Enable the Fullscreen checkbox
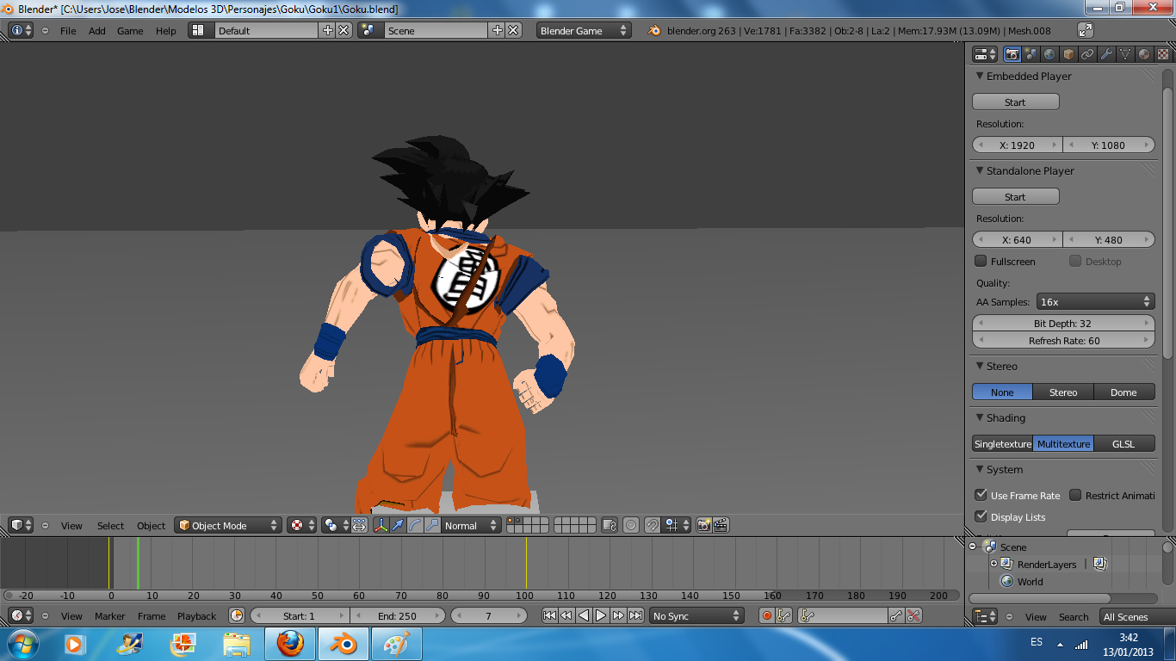 pyautogui.click(x=981, y=261)
